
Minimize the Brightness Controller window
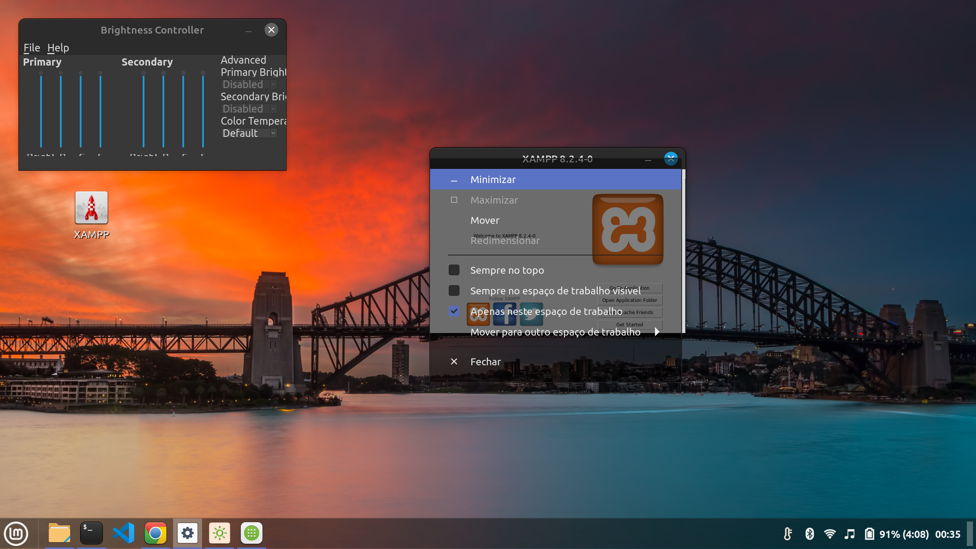(249, 30)
